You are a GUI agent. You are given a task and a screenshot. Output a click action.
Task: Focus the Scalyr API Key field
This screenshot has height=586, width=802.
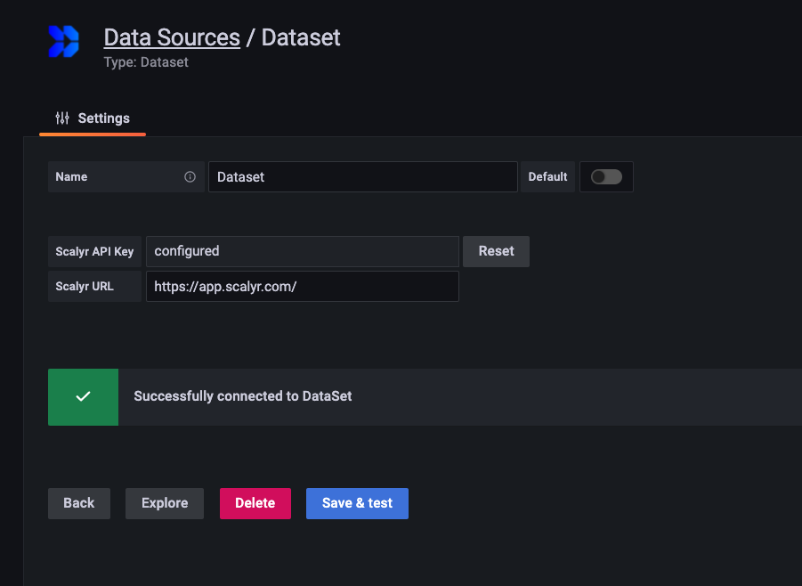(x=302, y=251)
